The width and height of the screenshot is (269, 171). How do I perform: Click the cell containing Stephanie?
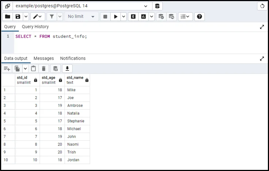pos(76,121)
